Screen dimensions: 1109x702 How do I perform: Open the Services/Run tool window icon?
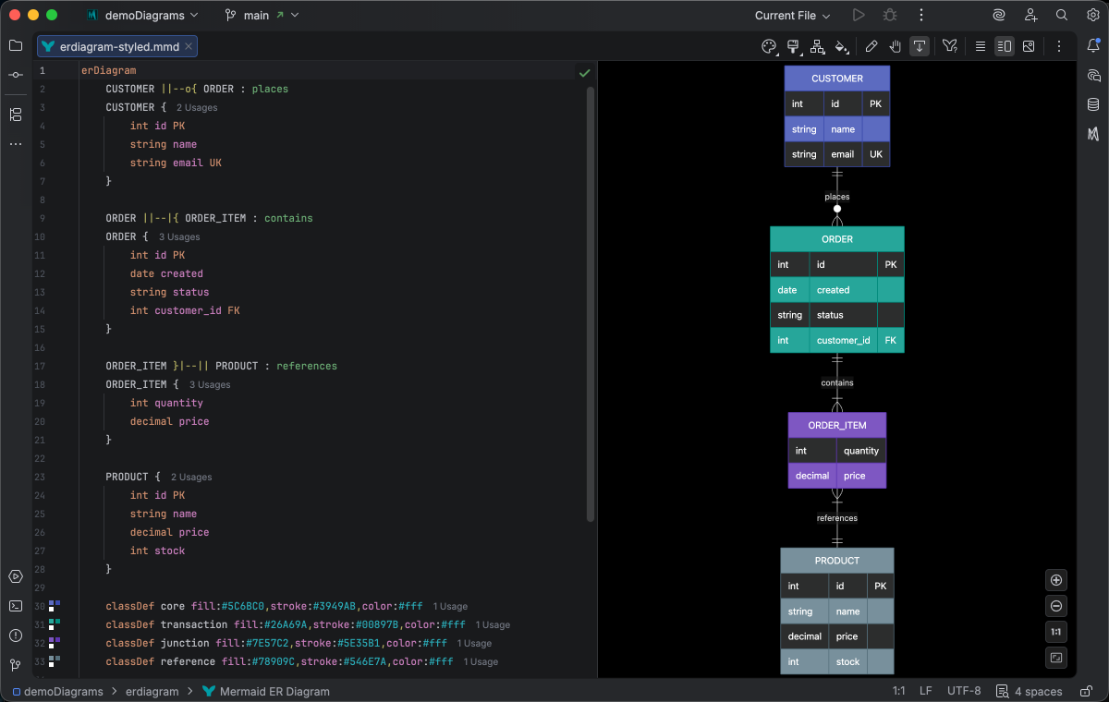[16, 576]
